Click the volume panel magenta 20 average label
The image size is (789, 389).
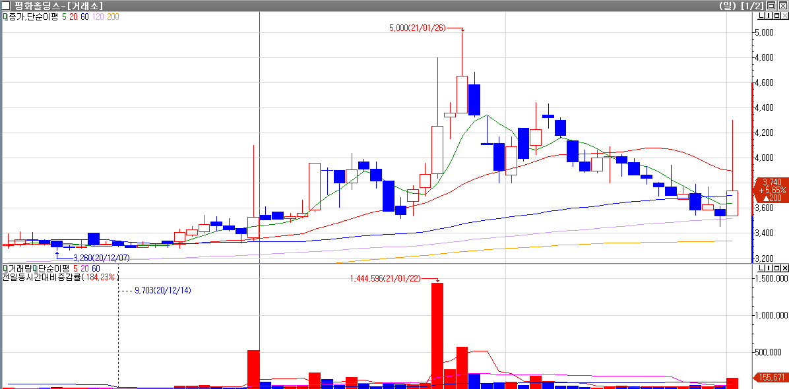click(84, 268)
